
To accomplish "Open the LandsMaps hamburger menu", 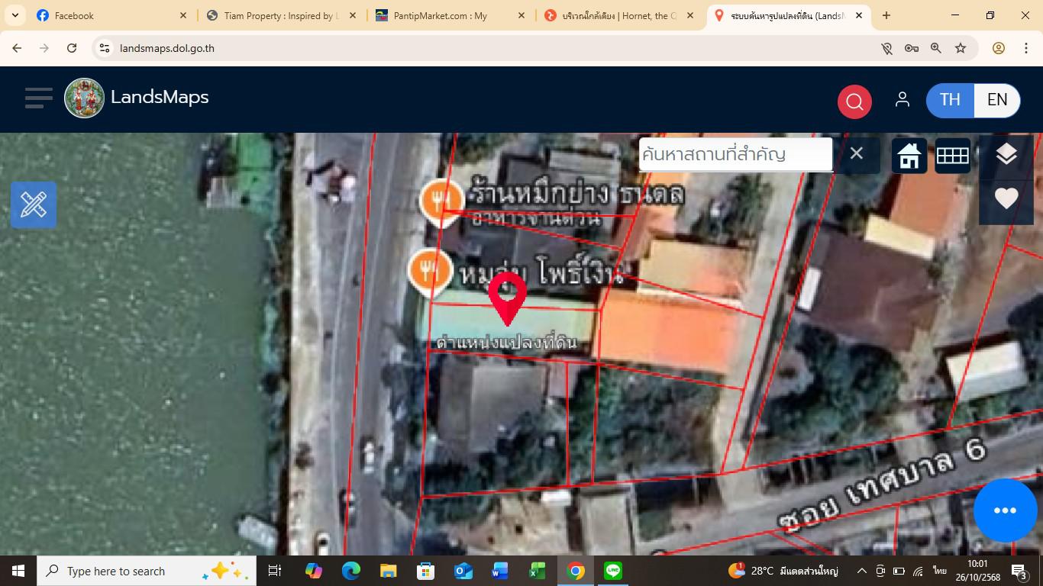I will pyautogui.click(x=38, y=98).
